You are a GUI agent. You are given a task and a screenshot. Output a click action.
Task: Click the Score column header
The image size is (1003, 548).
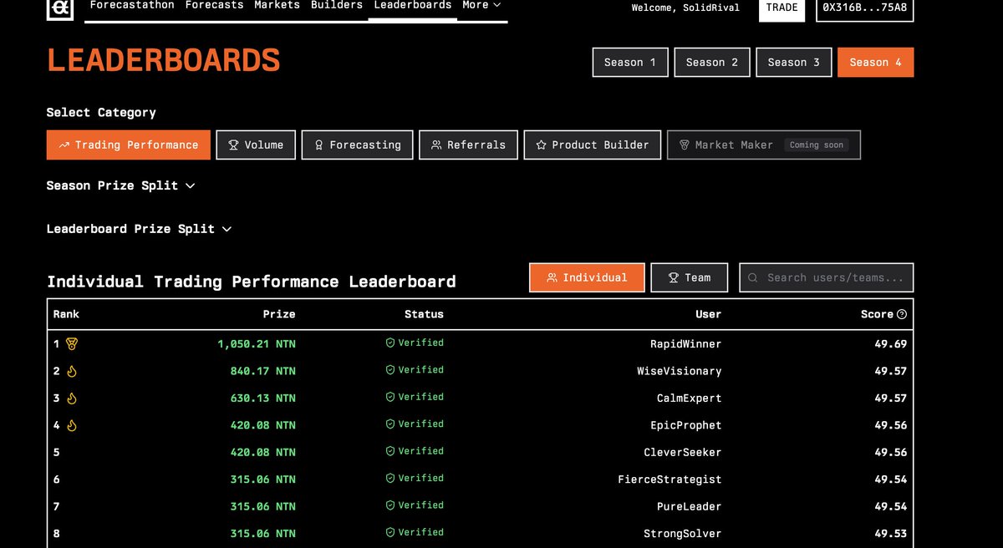point(877,314)
